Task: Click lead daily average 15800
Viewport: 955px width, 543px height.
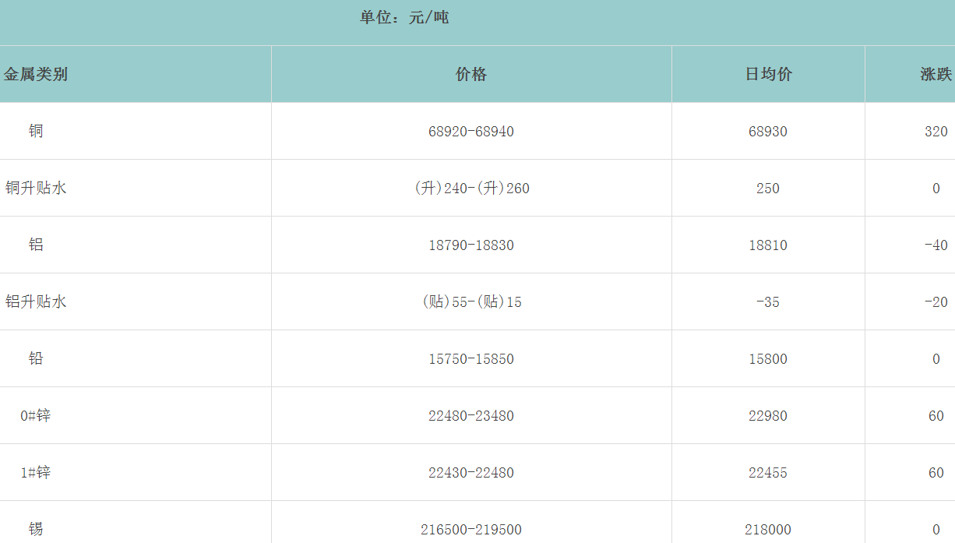Action: click(x=768, y=359)
